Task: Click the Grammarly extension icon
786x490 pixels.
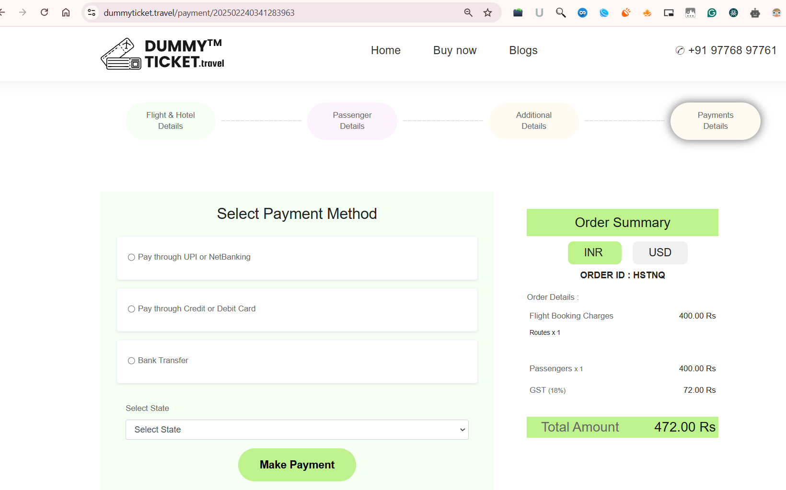Action: (x=712, y=13)
